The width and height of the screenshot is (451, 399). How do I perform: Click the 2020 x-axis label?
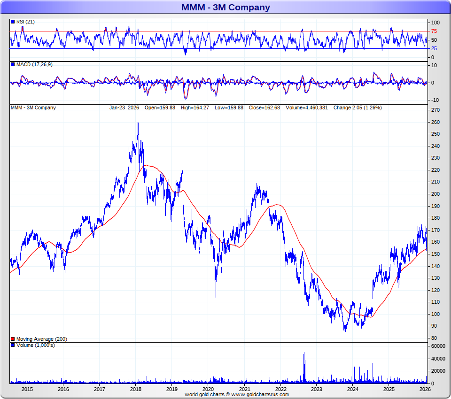pos(208,389)
